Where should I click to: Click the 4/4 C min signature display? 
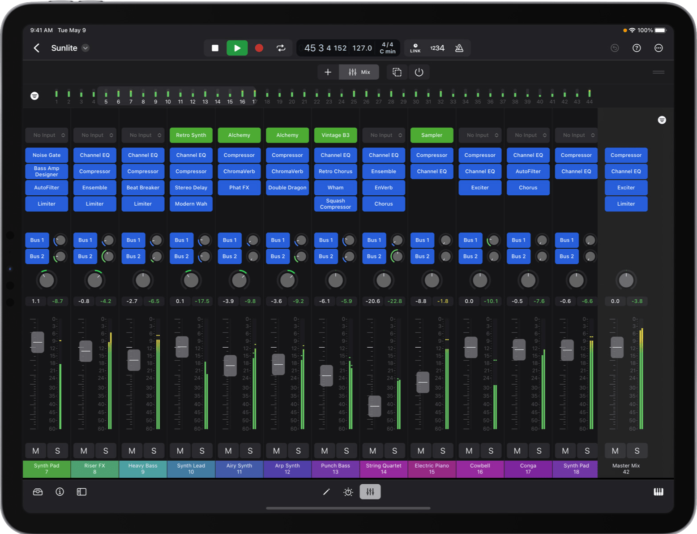click(388, 48)
